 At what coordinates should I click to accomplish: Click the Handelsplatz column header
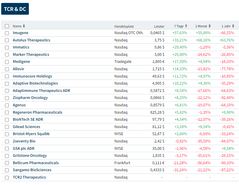(124, 26)
